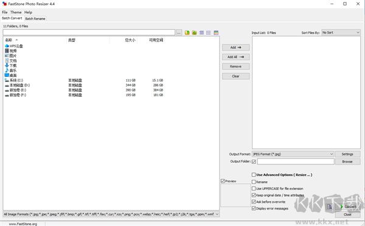Screen dimensions: 365x226
Task: Enable Use Advanced Options checkbox
Action: click(x=254, y=174)
